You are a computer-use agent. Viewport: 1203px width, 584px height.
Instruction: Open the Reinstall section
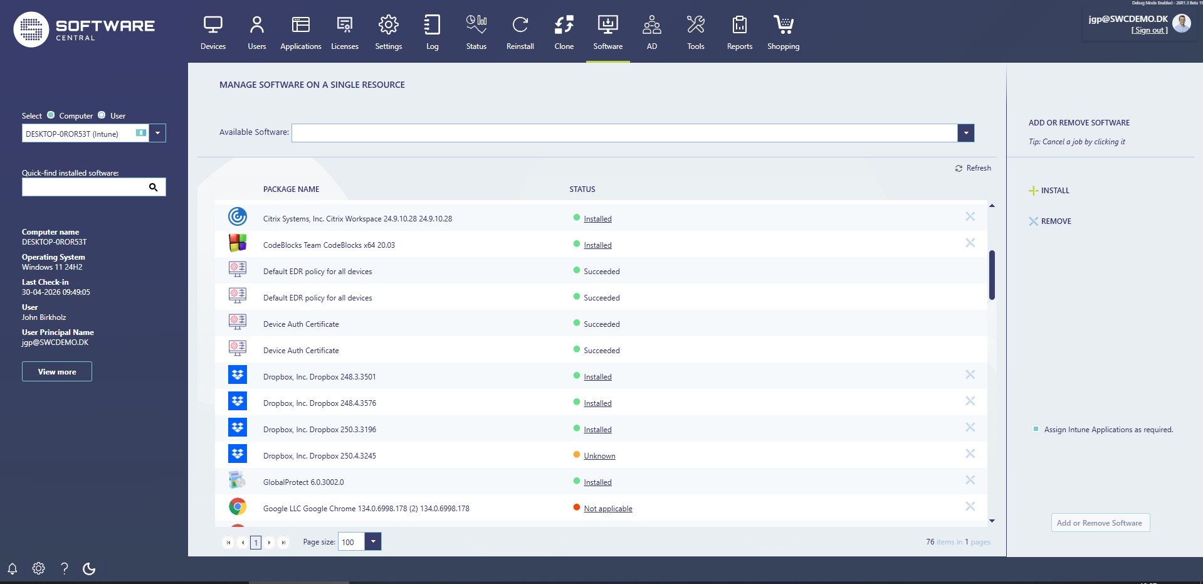point(520,33)
